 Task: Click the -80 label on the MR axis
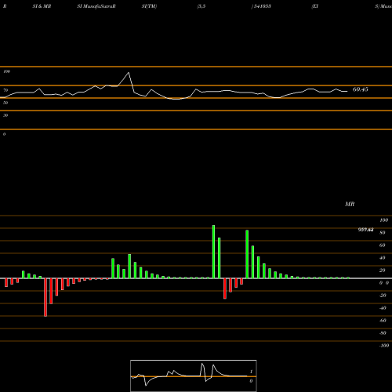pyautogui.click(x=383, y=333)
